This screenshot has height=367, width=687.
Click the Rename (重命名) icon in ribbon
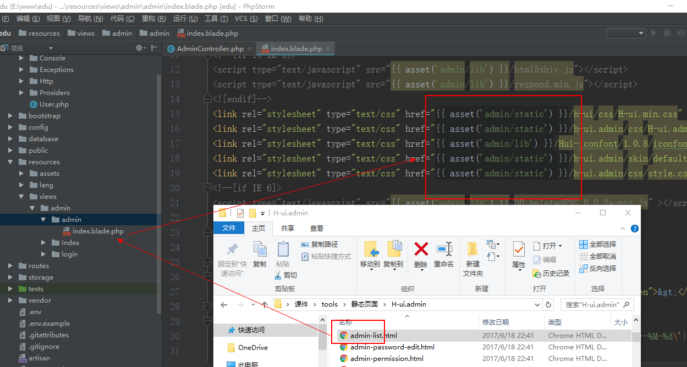444,250
